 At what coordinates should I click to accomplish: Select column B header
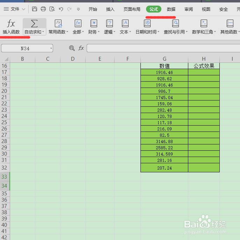(22, 59)
